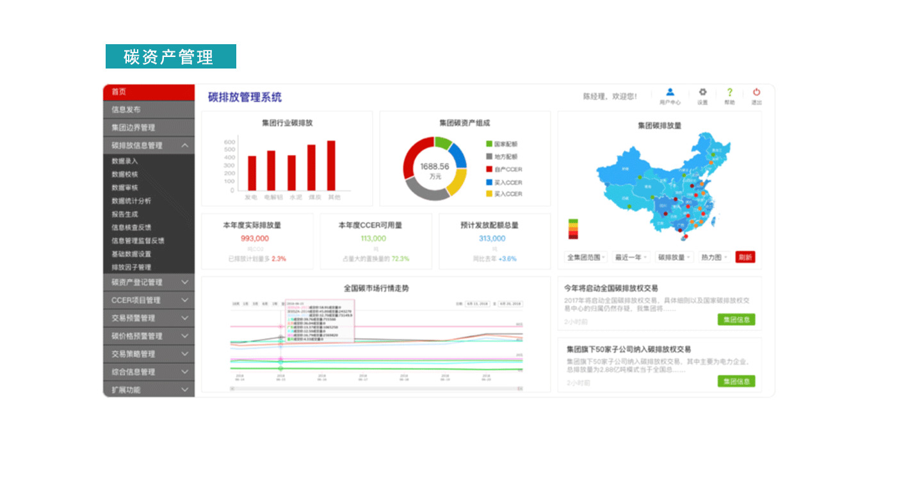Open 帮助 via the question mark icon
Screen dimensions: 899x479
pos(729,93)
